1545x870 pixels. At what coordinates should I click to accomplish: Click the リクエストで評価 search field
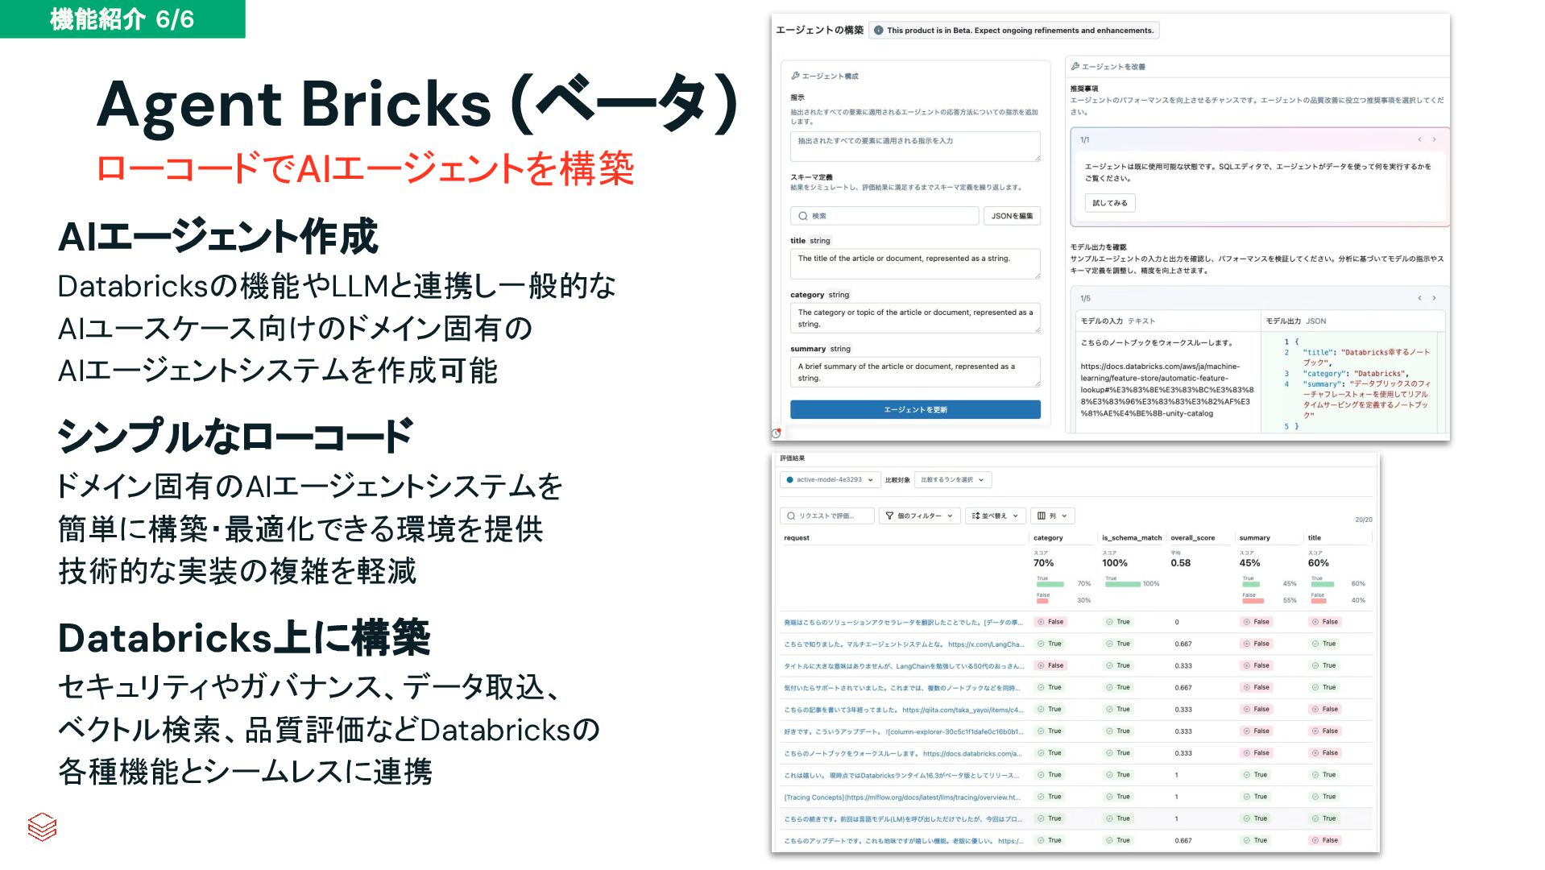[x=827, y=516]
